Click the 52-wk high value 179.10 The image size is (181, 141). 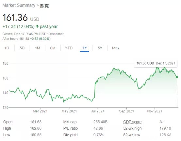pyautogui.click(x=165, y=128)
